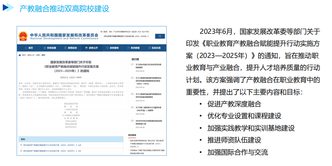332x166 pixels.
Task: Click the PDF attachment file icon
Action: 21,145
